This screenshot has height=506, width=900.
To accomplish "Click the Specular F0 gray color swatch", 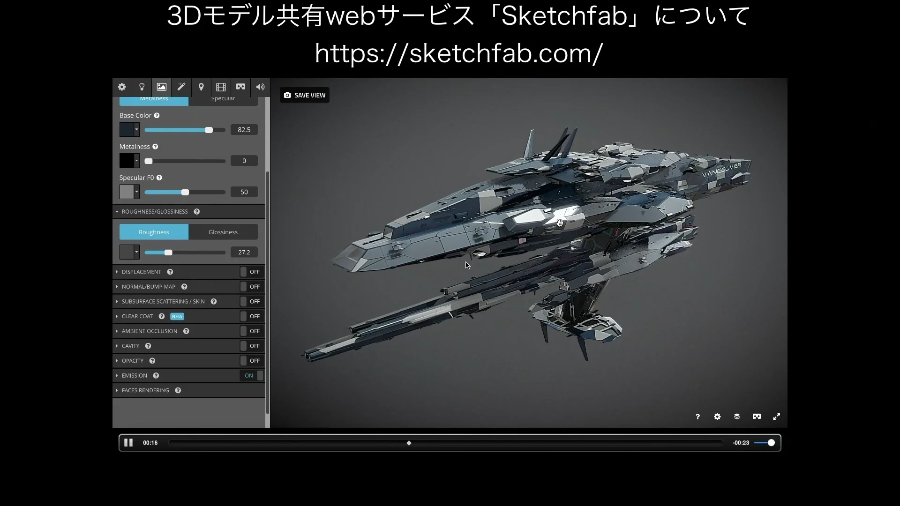I will tap(127, 192).
